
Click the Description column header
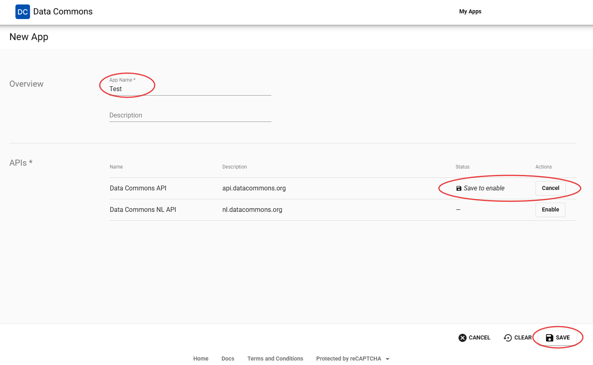point(235,167)
